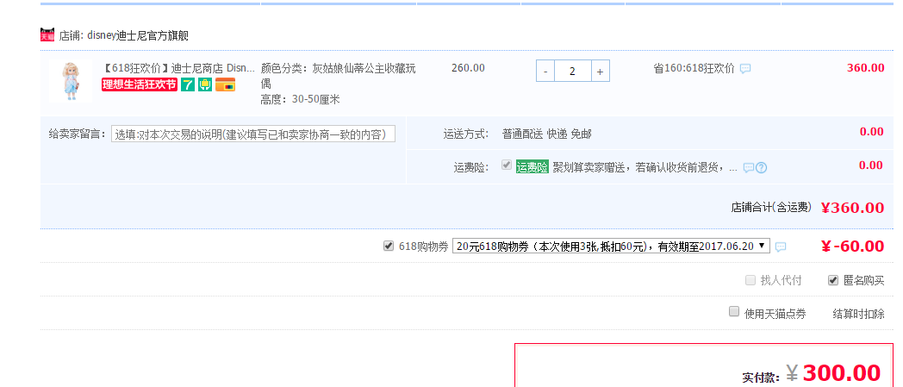This screenshot has width=903, height=387.
Task: Click the orange credit card payment icon
Action: [x=225, y=84]
